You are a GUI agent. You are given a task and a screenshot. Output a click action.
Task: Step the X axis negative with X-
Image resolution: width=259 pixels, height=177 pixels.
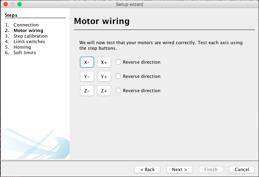pyautogui.click(x=87, y=62)
